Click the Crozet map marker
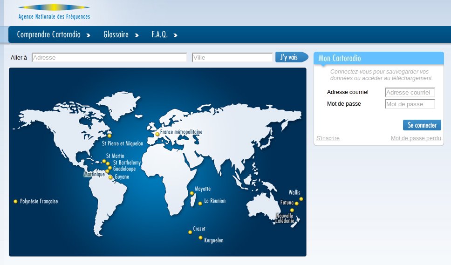This screenshot has height=265, width=451. tap(190, 232)
